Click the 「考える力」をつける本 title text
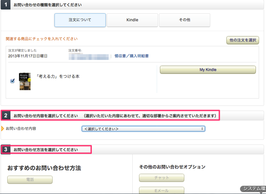The height and width of the screenshot is (194, 266). [58, 77]
